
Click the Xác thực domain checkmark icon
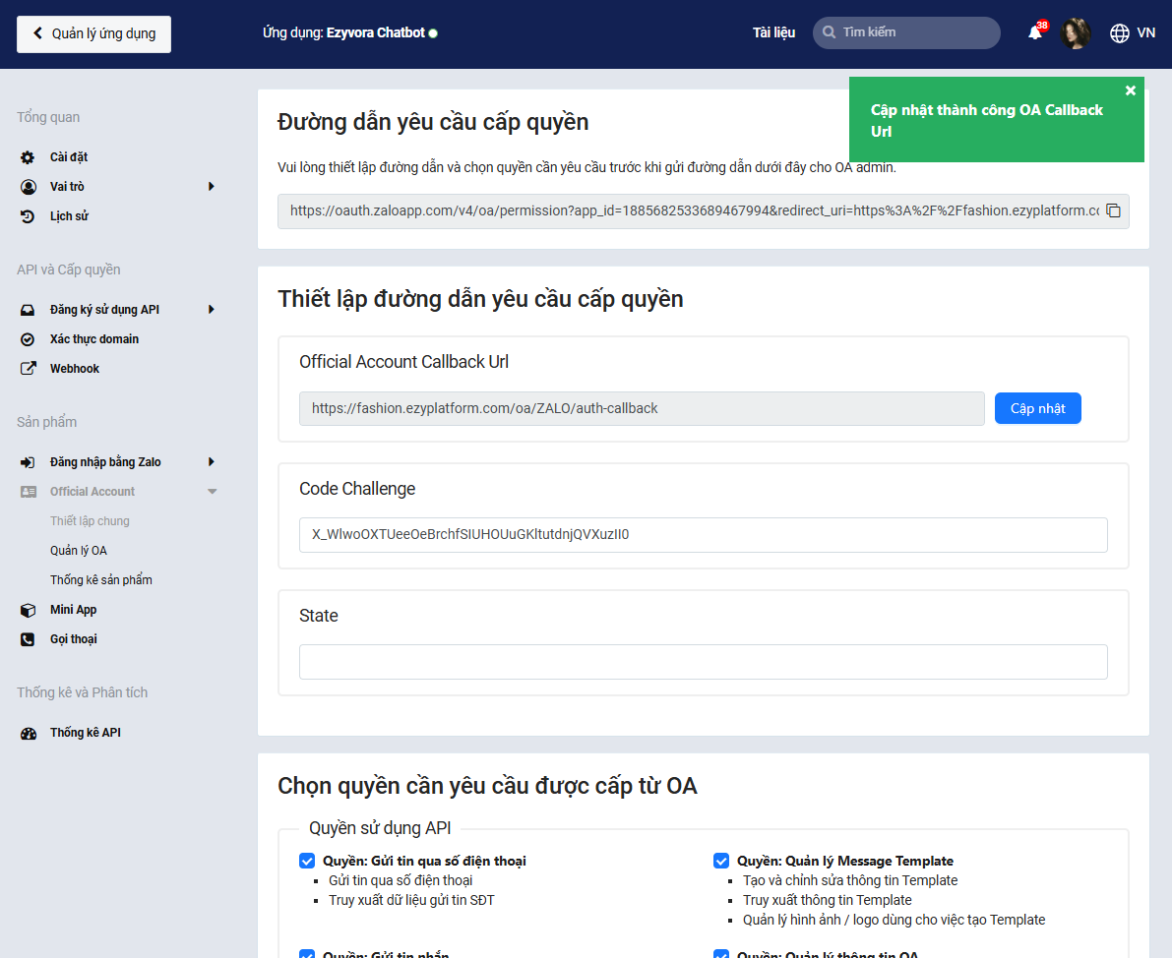28,339
